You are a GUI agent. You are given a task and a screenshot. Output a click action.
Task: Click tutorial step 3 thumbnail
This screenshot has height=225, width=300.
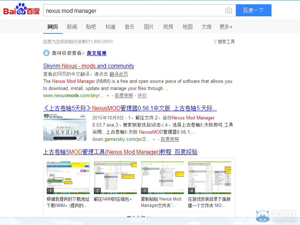click(x=162, y=177)
